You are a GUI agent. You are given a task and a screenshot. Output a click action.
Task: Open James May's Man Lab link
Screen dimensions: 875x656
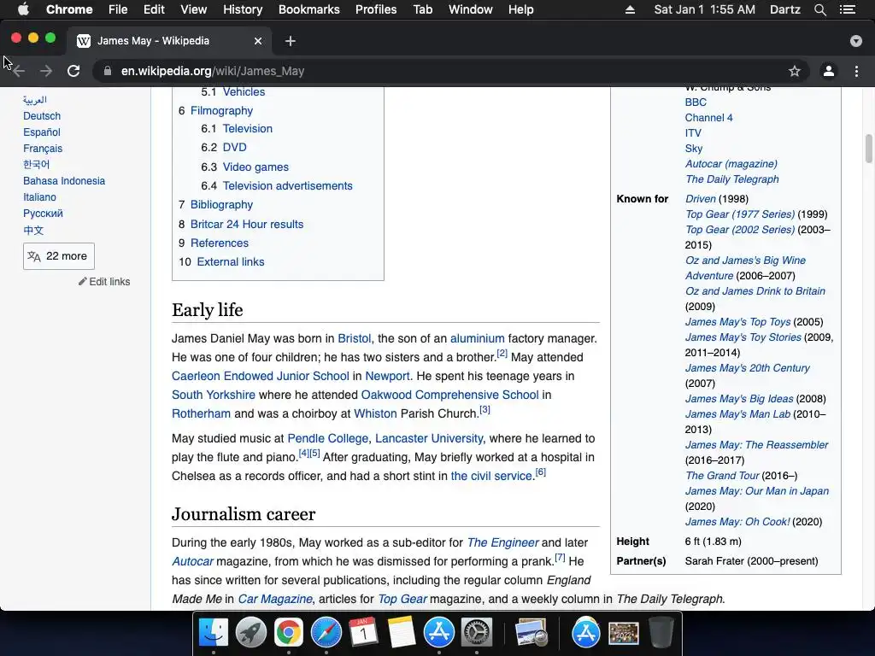pos(737,414)
